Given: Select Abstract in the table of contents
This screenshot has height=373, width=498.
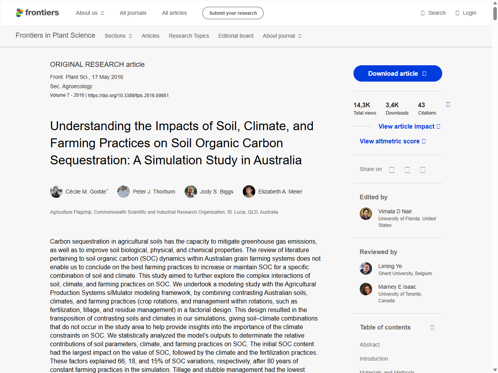Looking at the screenshot, I should coord(370,345).
